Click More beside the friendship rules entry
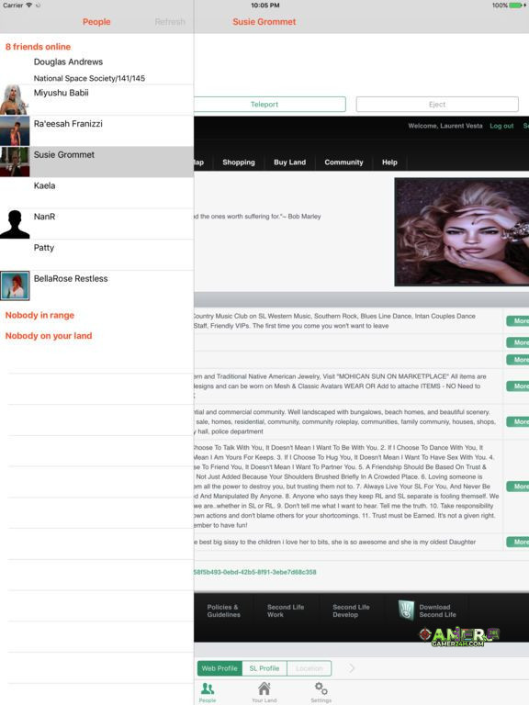This screenshot has height=705, width=529. point(518,486)
